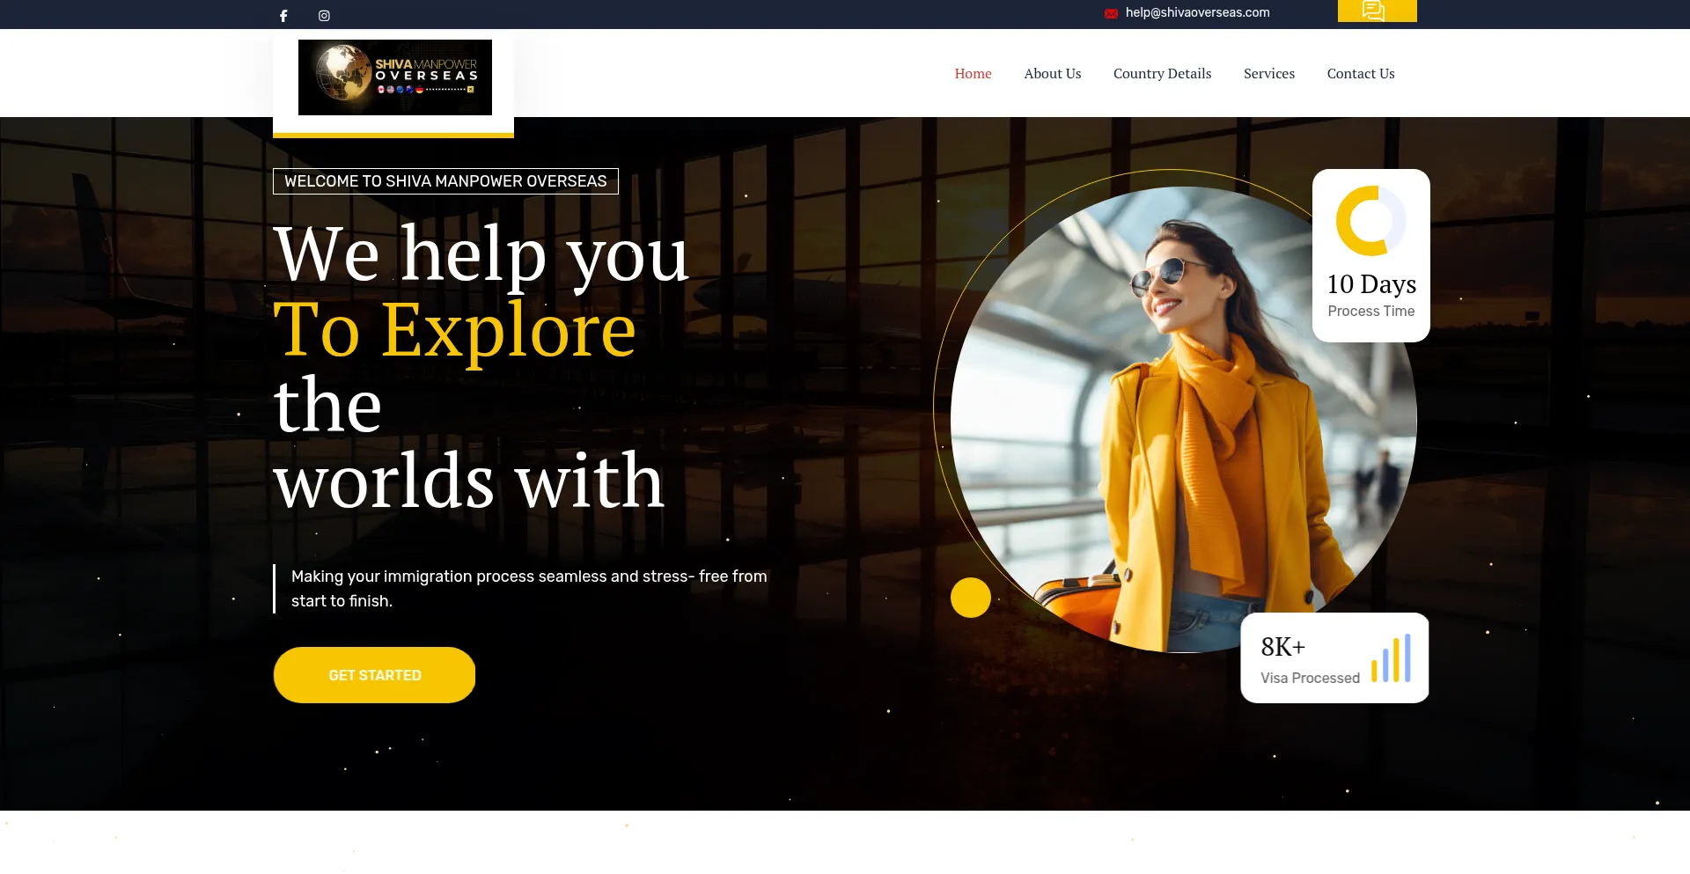Open the About Us page
The width and height of the screenshot is (1690, 874).
[1053, 74]
